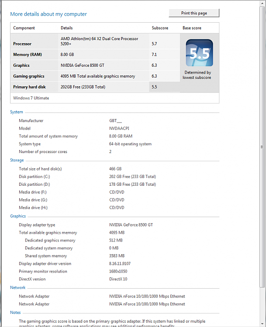
Task: Click the Manufacturer value GBT___
Action: click(115, 120)
